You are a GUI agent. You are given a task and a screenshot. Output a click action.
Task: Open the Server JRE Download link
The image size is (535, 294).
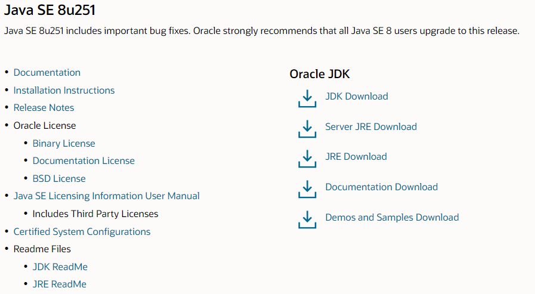(x=371, y=126)
